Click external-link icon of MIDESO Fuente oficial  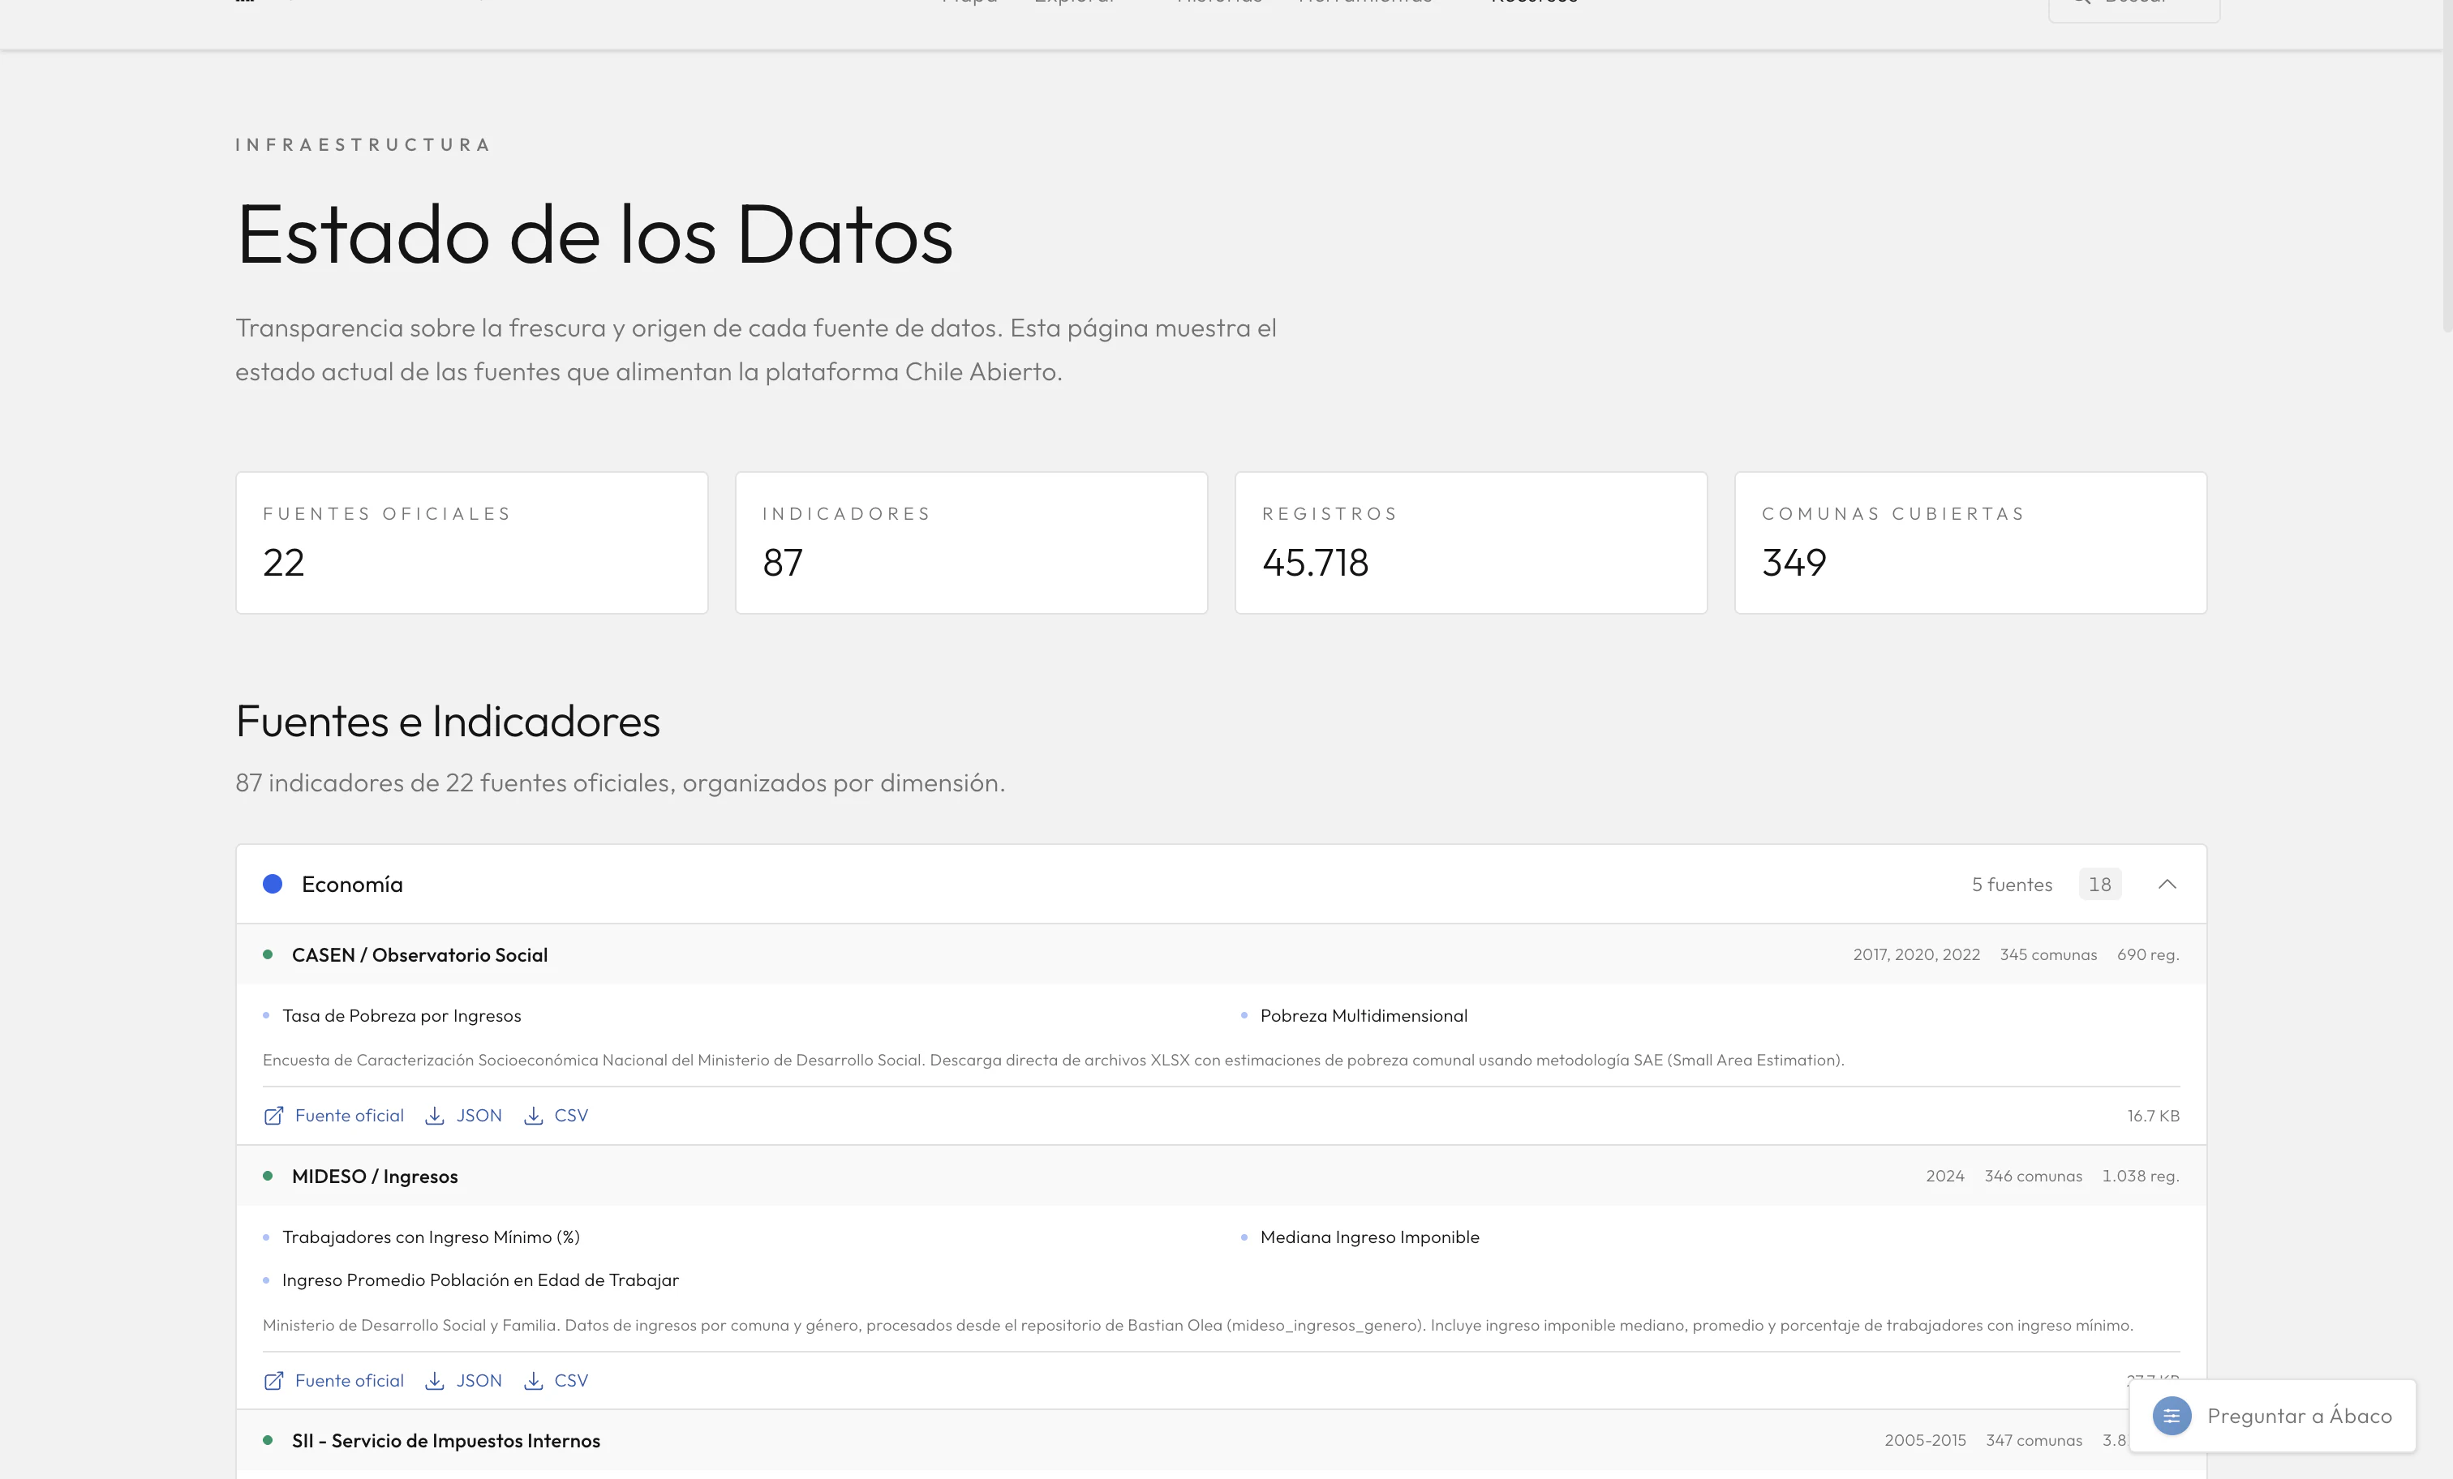(x=274, y=1380)
